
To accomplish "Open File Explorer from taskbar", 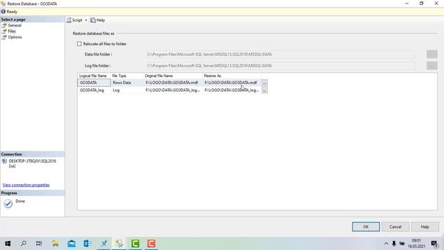I will coord(55,244).
